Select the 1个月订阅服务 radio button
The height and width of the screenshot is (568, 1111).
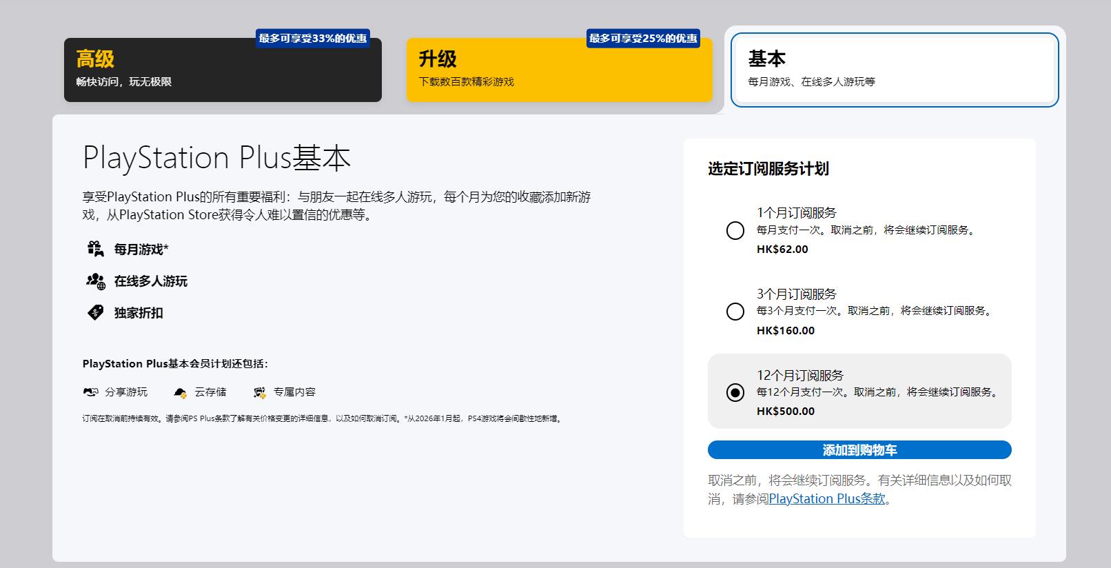(735, 231)
